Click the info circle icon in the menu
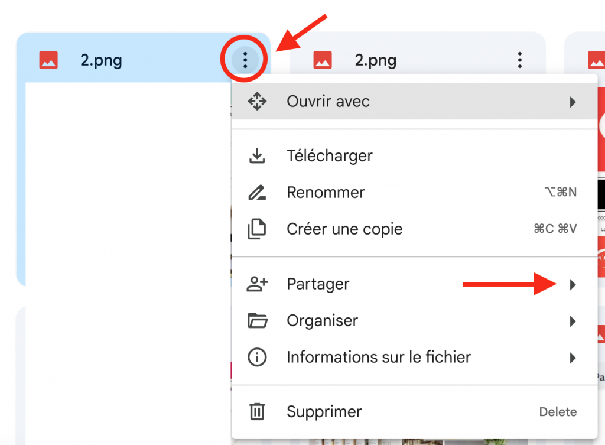 [257, 358]
